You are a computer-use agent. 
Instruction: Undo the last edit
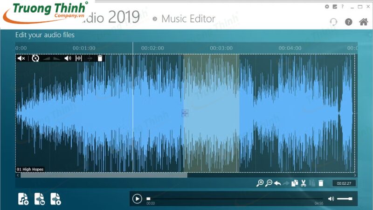coord(277,183)
